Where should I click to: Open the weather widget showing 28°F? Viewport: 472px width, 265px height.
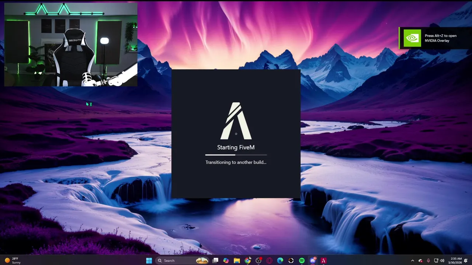13,261
